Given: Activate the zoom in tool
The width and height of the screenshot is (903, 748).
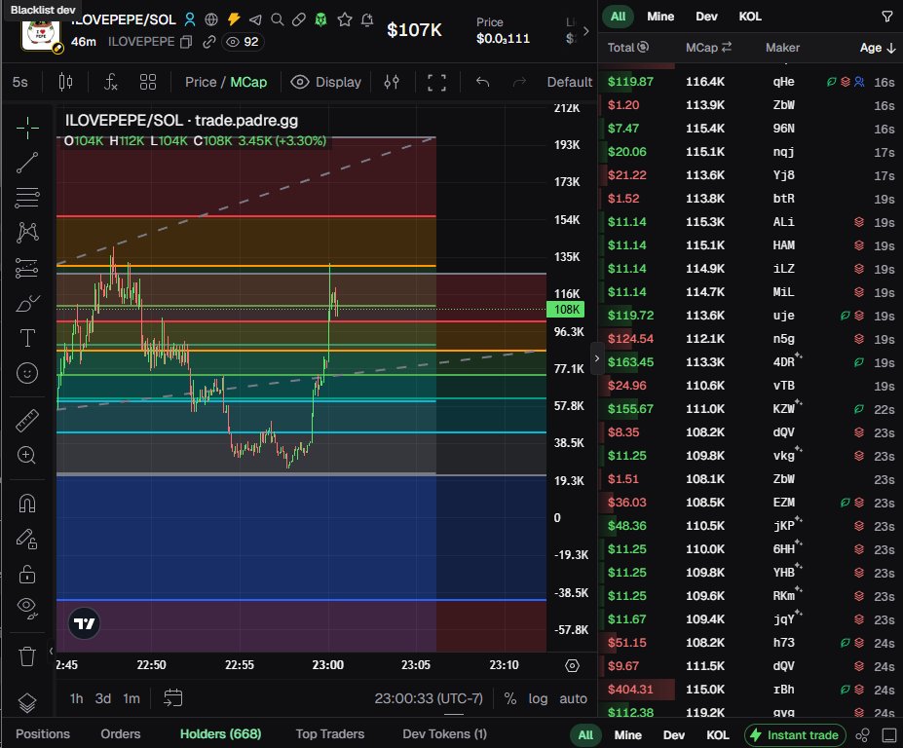Looking at the screenshot, I should click(27, 456).
